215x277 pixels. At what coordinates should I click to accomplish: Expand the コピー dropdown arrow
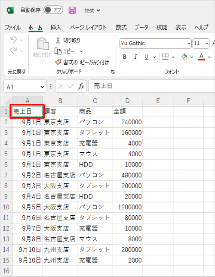[81, 51]
